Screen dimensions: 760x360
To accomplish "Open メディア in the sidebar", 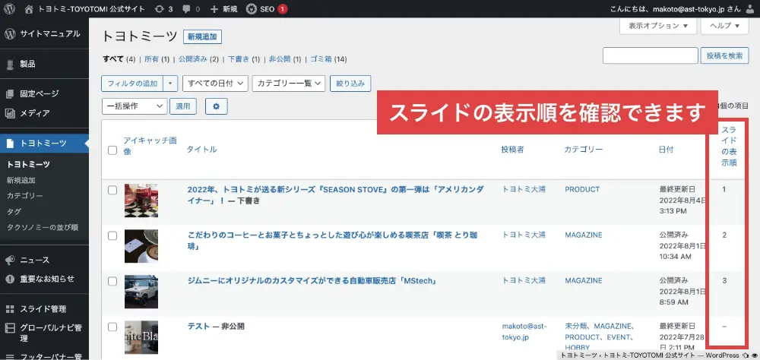I will (x=44, y=113).
